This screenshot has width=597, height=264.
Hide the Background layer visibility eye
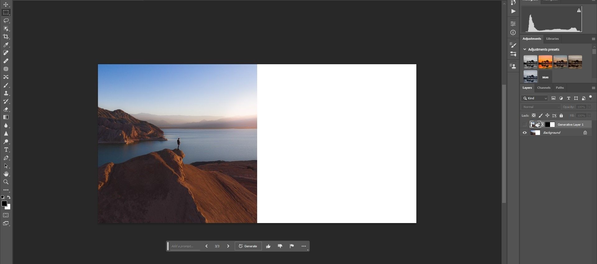coord(525,132)
